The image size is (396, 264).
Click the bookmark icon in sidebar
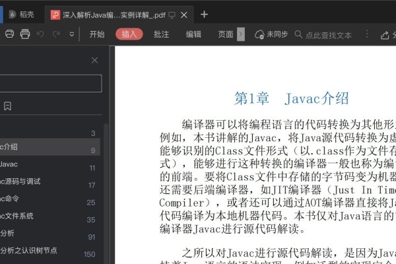click(x=7, y=106)
